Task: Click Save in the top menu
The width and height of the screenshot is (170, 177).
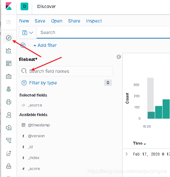Action: tap(40, 21)
